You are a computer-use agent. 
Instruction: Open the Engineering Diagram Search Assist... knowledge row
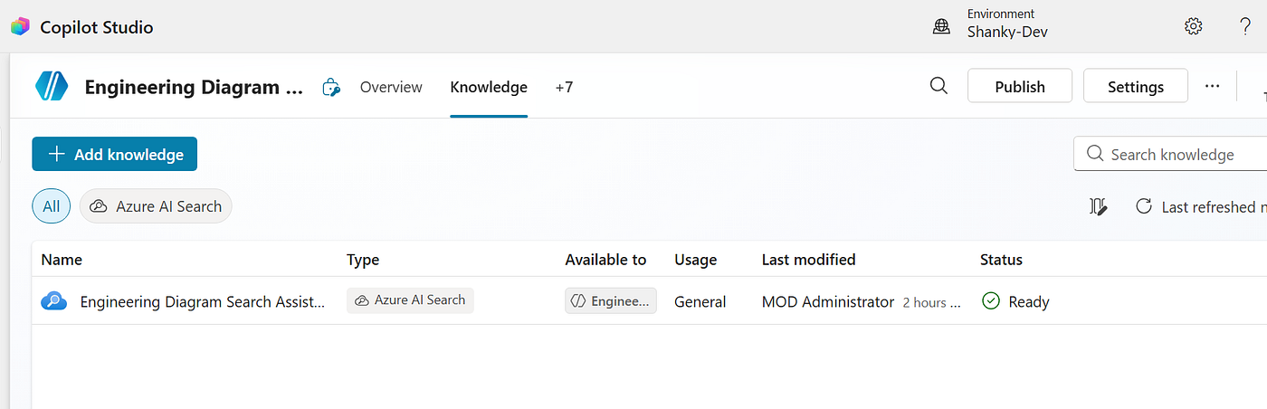click(203, 302)
